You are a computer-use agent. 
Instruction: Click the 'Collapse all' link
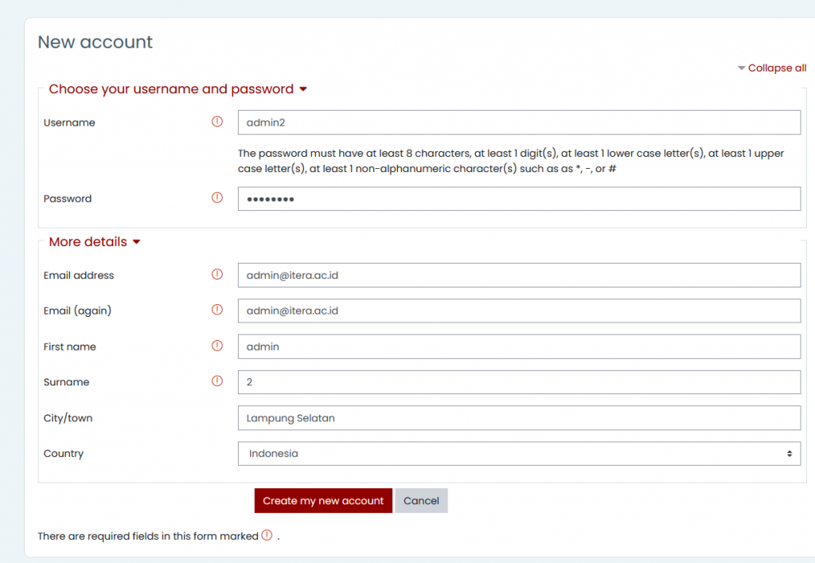pos(772,68)
